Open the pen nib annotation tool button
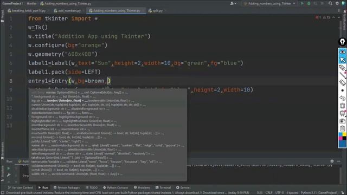The height and width of the screenshot is (195, 347). click(342, 42)
